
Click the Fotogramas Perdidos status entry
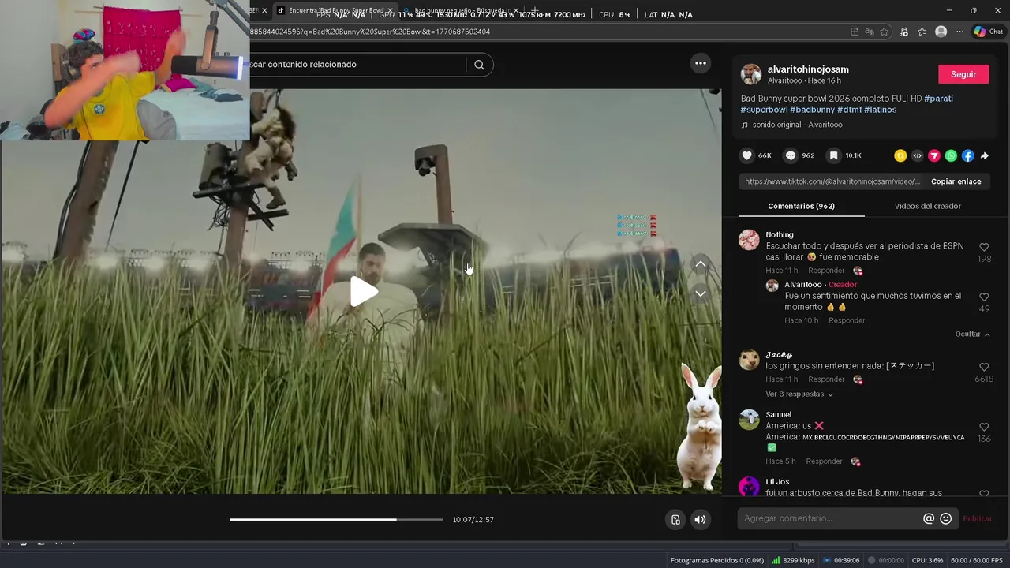pyautogui.click(x=716, y=560)
